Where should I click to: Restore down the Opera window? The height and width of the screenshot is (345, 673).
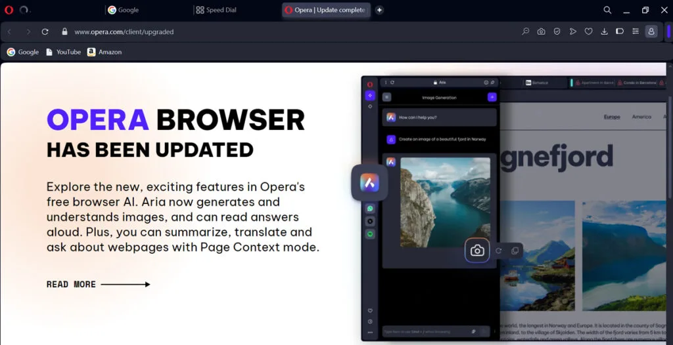[645, 10]
